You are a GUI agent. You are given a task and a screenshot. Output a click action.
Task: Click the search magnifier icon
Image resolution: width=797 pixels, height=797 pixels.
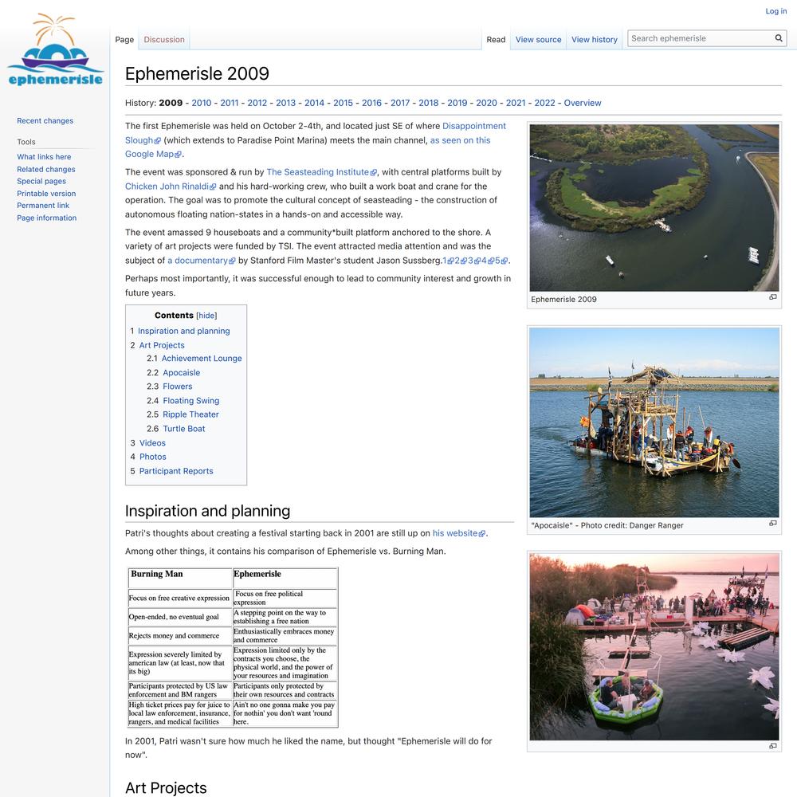tap(778, 38)
